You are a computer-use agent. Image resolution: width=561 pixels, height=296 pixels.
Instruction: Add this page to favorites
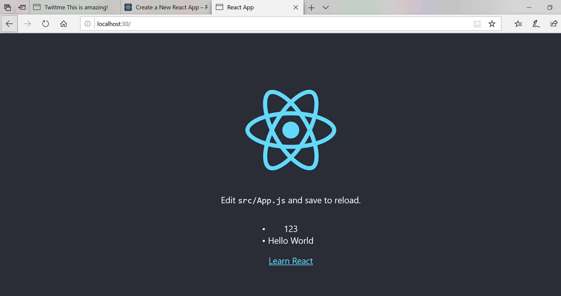click(492, 24)
